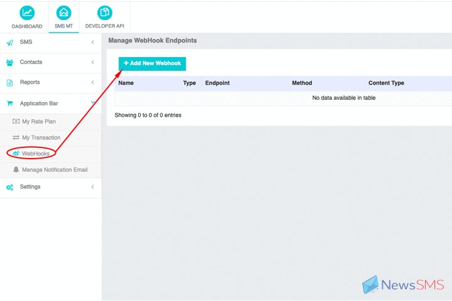The height and width of the screenshot is (301, 452).
Task: Sort table by Name column header
Action: click(126, 83)
